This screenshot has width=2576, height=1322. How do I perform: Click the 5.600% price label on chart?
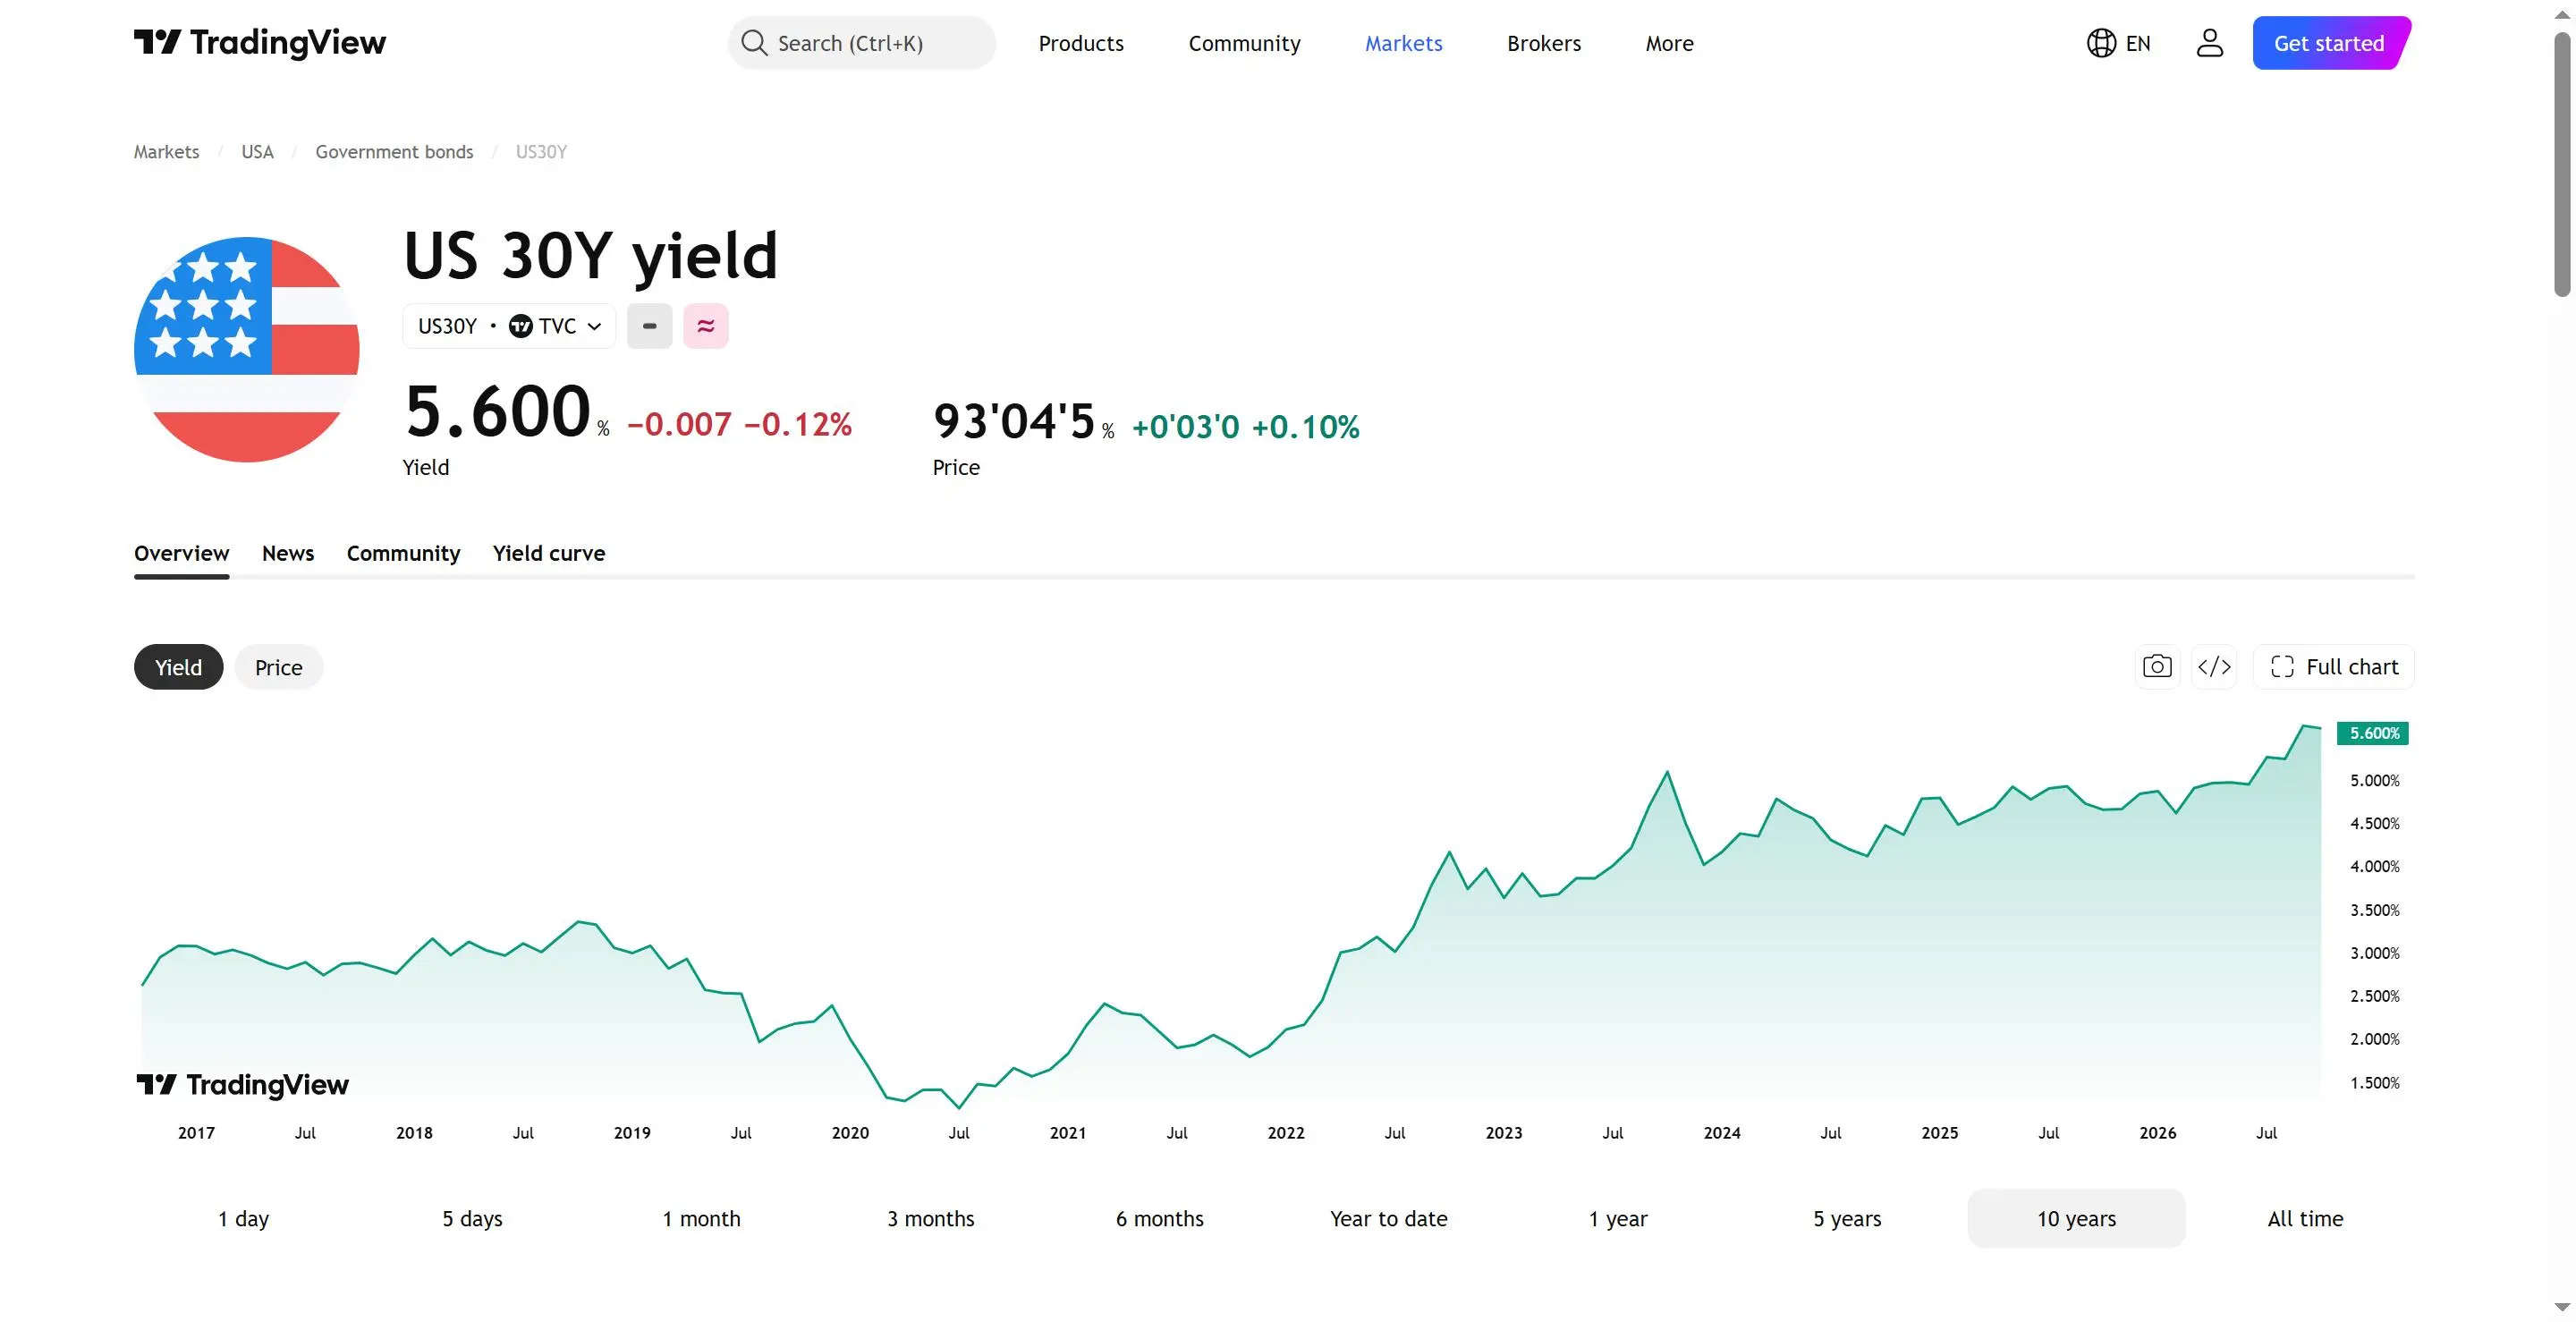[2372, 733]
